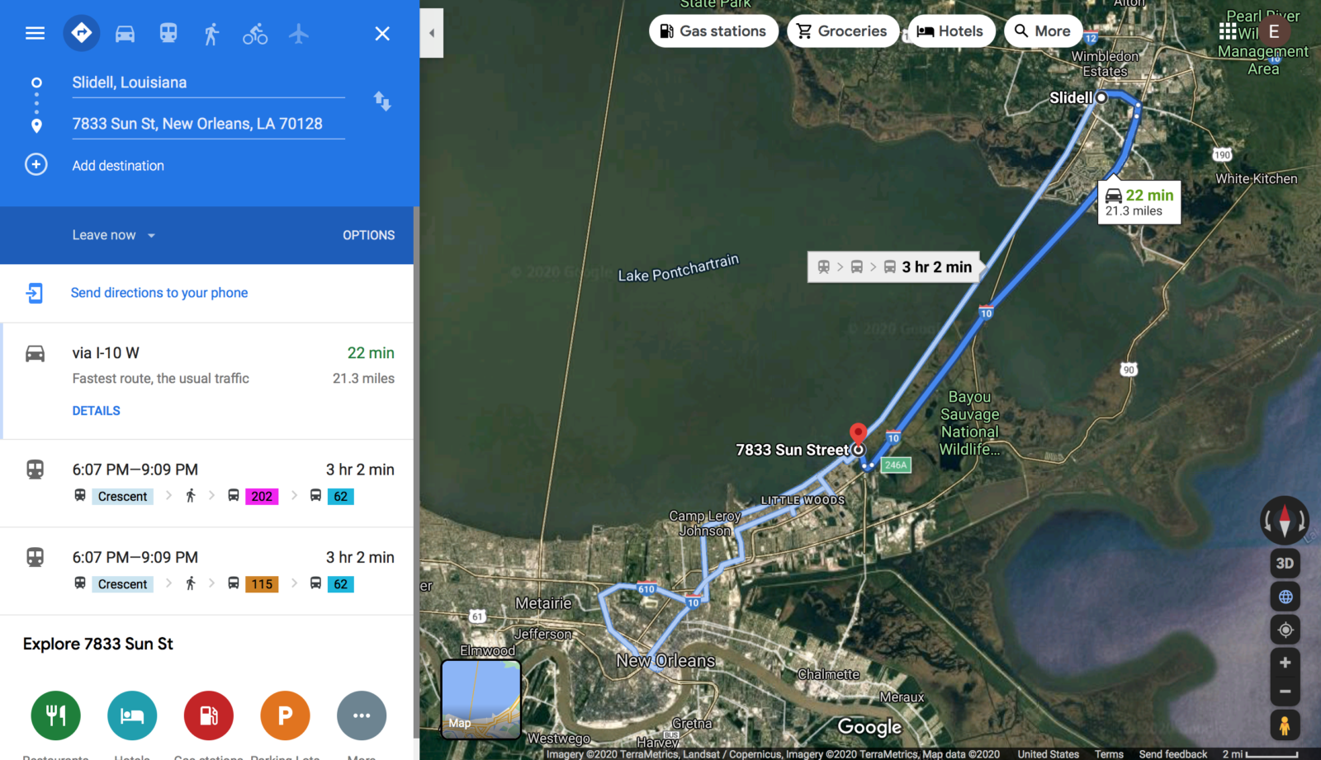
Task: Switch to Map layer thumbnail
Action: pyautogui.click(x=481, y=699)
